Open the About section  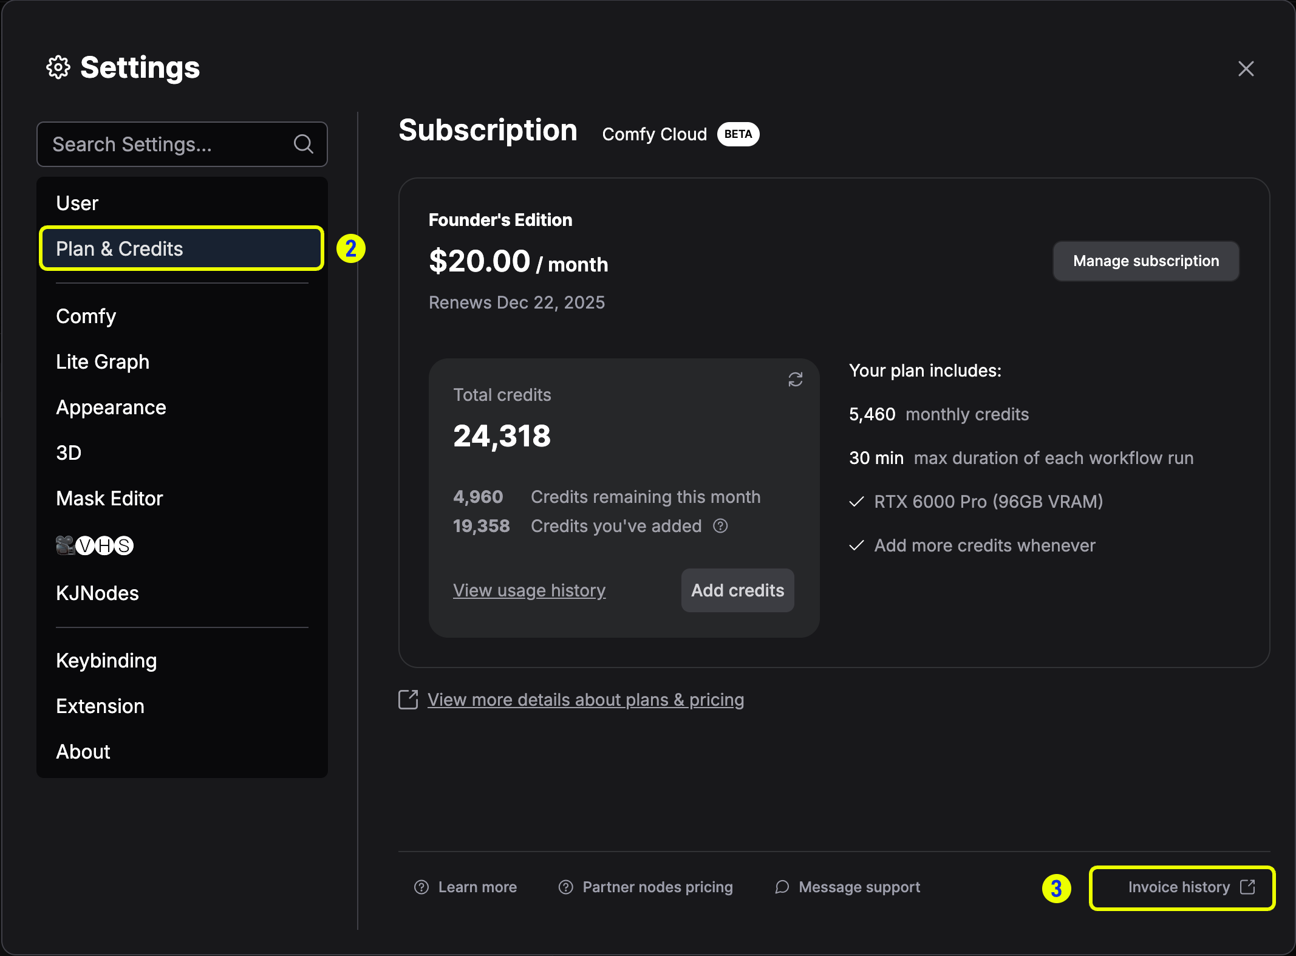tap(83, 751)
